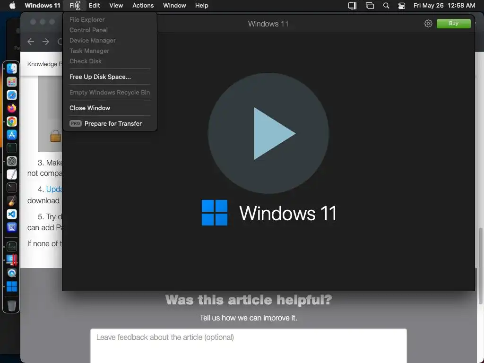Open Terminal from the dock
This screenshot has width=484, height=363.
click(x=12, y=188)
